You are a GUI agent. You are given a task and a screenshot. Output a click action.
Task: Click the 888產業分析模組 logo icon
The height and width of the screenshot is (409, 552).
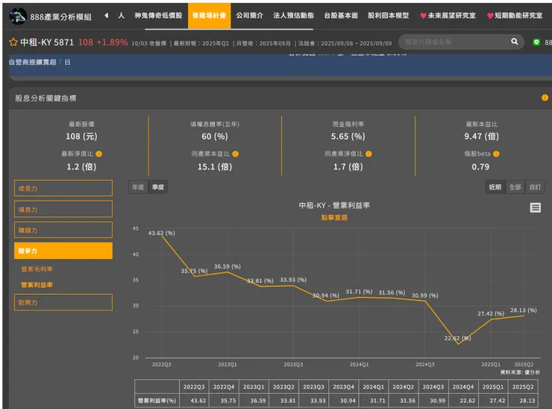pos(18,16)
